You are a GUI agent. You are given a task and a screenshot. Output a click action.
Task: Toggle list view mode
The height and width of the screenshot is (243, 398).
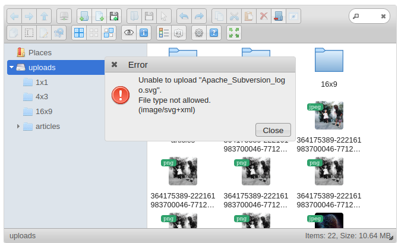coord(164,33)
